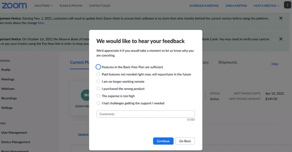The height and width of the screenshot is (152, 292).
Task: Select "I purchased the wrong product" option
Action: (x=99, y=89)
